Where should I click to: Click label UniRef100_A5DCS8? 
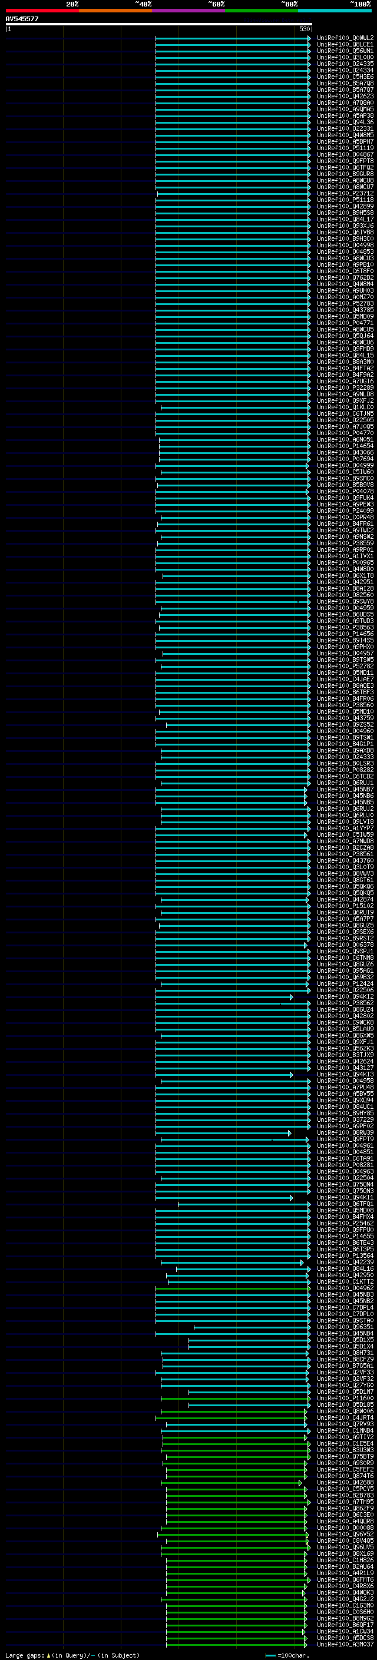[345, 1638]
